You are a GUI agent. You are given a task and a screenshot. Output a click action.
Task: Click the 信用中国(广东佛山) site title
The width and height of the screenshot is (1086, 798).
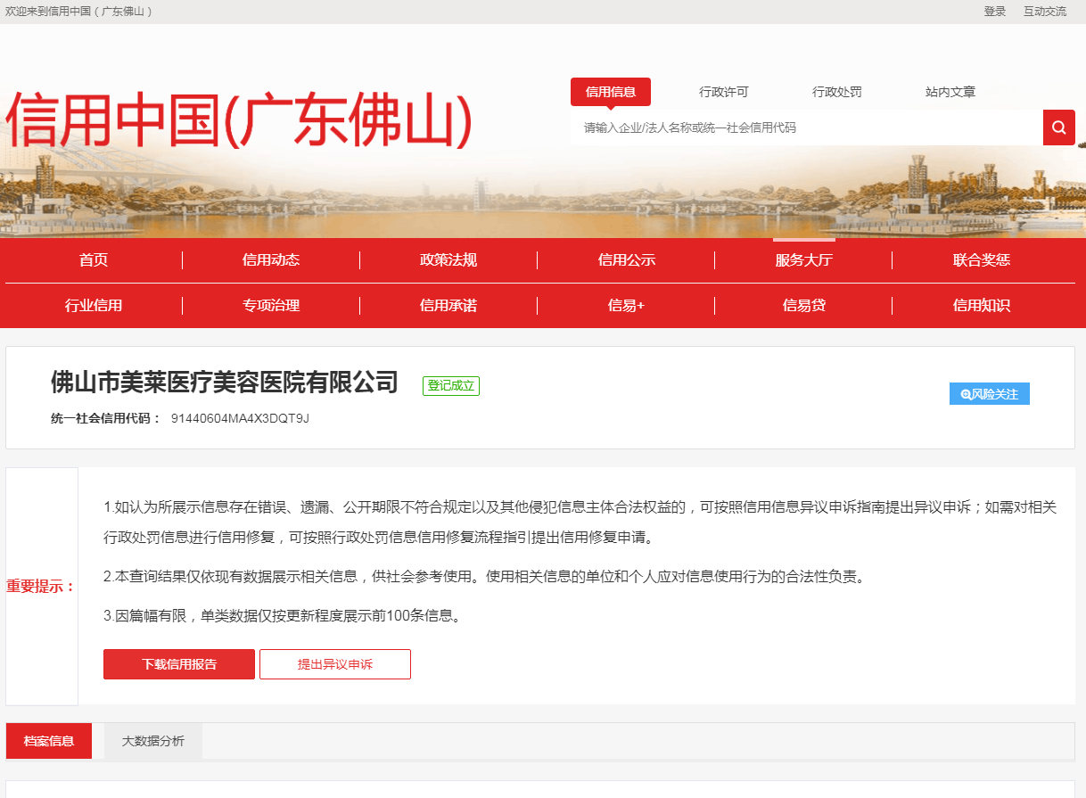click(x=240, y=120)
